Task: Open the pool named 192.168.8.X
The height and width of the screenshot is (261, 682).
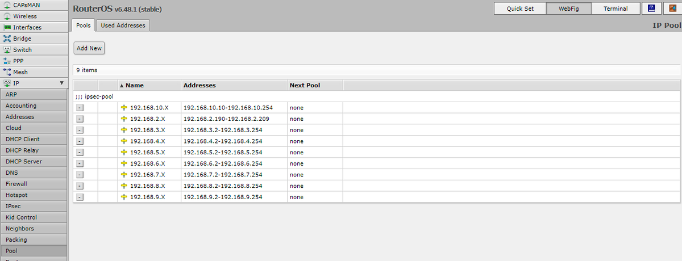Action: coord(147,186)
